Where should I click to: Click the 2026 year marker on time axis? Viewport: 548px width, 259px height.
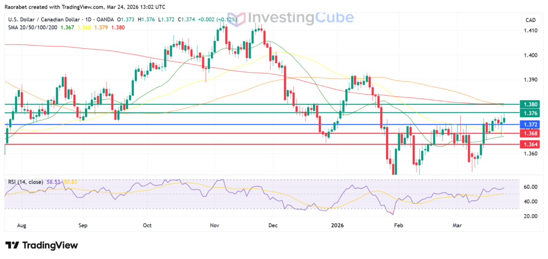coord(337,226)
